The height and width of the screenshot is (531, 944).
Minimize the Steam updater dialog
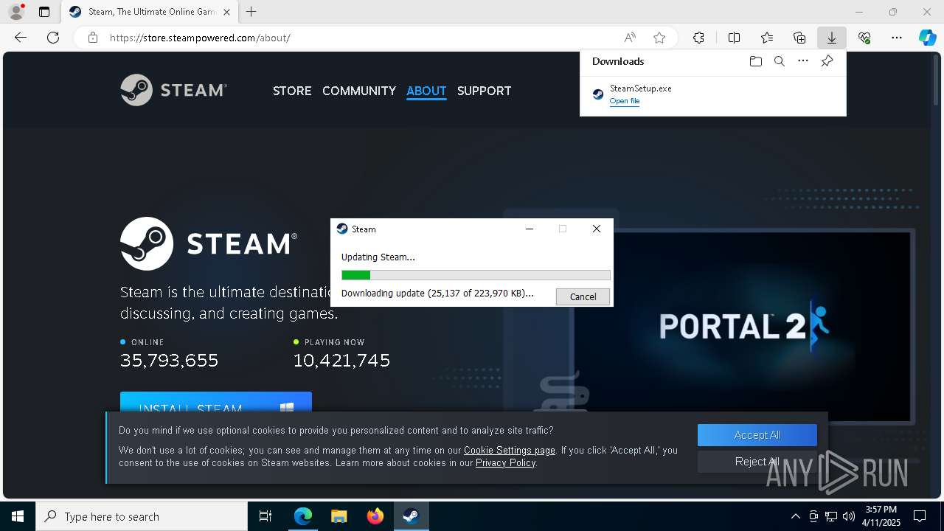(529, 229)
